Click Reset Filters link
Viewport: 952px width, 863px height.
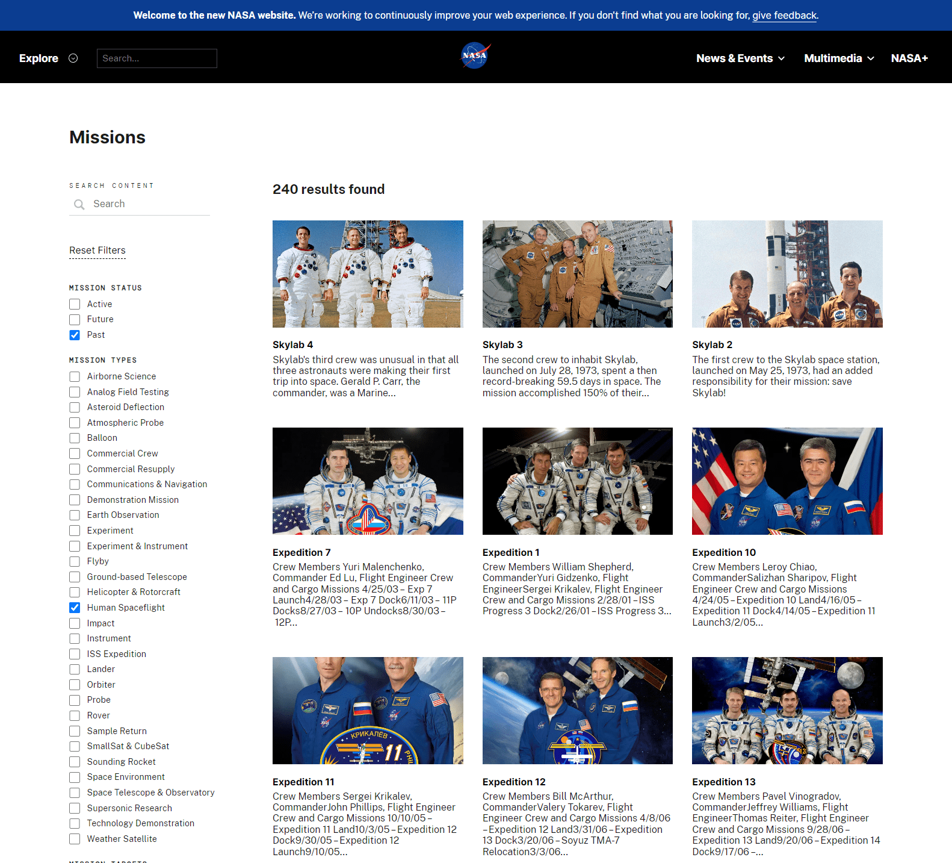coord(97,251)
